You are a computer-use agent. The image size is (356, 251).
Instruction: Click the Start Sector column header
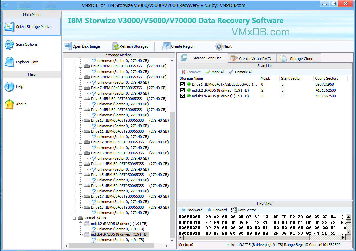tap(296, 78)
